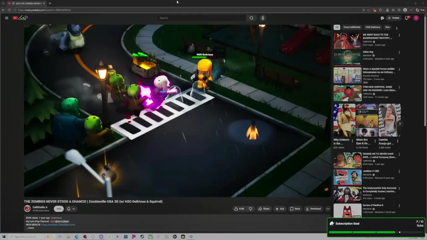
Task: Open WE WENT BACK TO THE BACKROOMS thumbnail
Action: pos(347,41)
